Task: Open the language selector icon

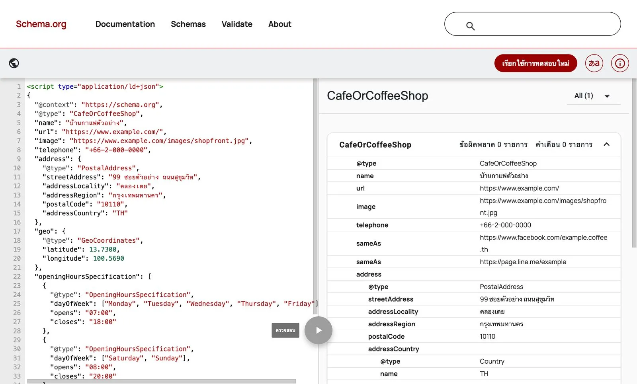Action: (x=594, y=63)
